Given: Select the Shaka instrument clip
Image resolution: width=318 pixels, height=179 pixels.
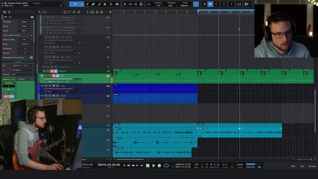Looking at the screenshot, I should click(x=155, y=98).
